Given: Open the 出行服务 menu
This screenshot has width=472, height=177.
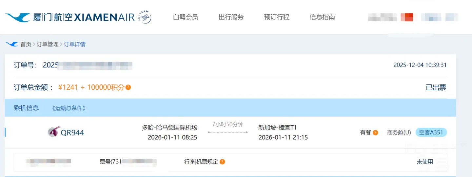Looking at the screenshot, I should [x=231, y=17].
